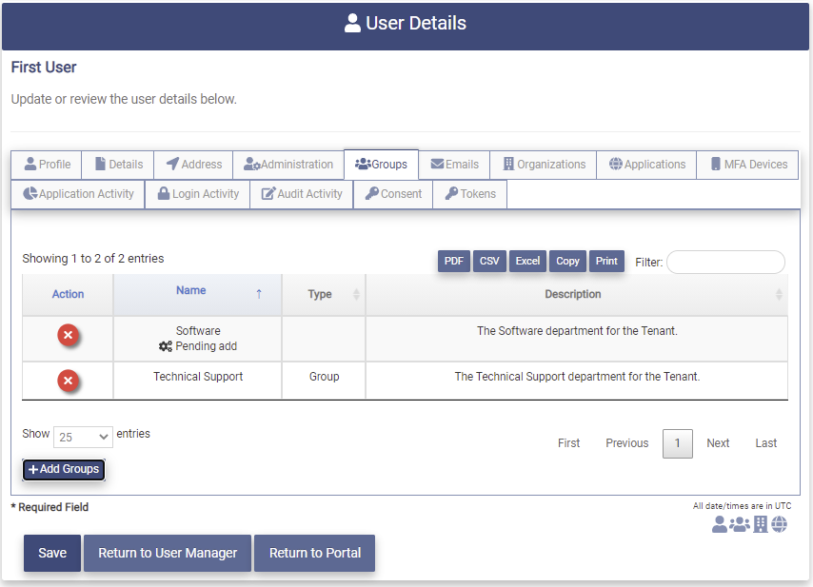
Task: Open the Tokens tab
Action: click(x=469, y=194)
